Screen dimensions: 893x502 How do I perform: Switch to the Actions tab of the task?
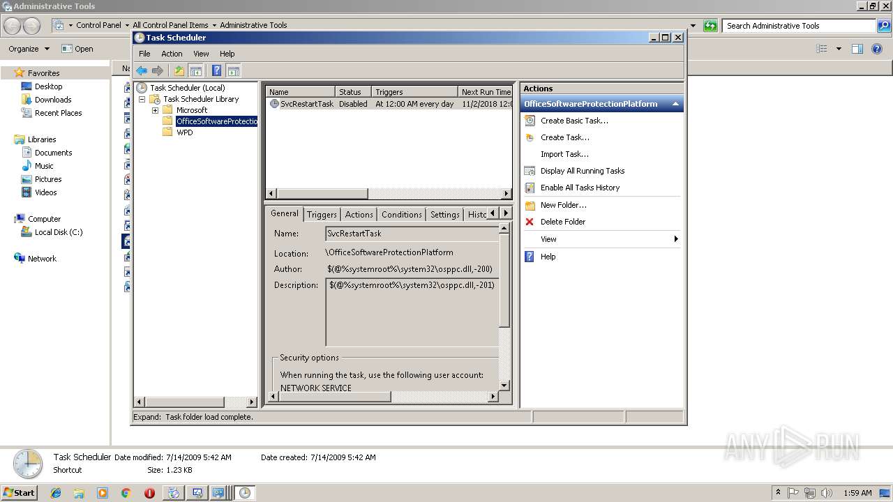pyautogui.click(x=359, y=215)
